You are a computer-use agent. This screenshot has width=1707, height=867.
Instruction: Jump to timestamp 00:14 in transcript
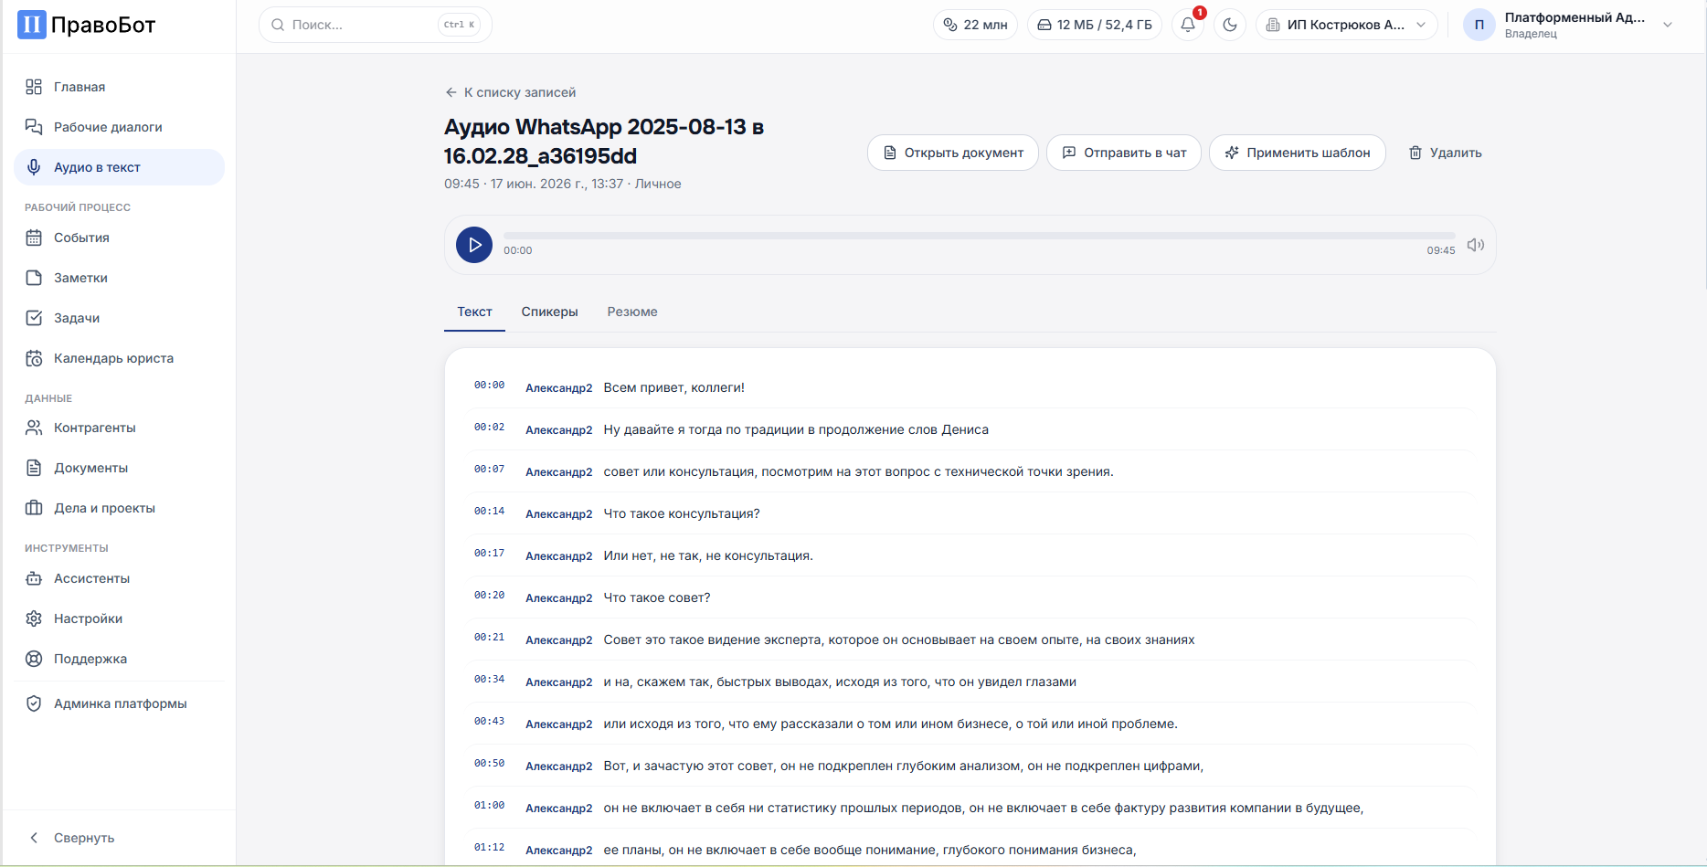click(489, 512)
